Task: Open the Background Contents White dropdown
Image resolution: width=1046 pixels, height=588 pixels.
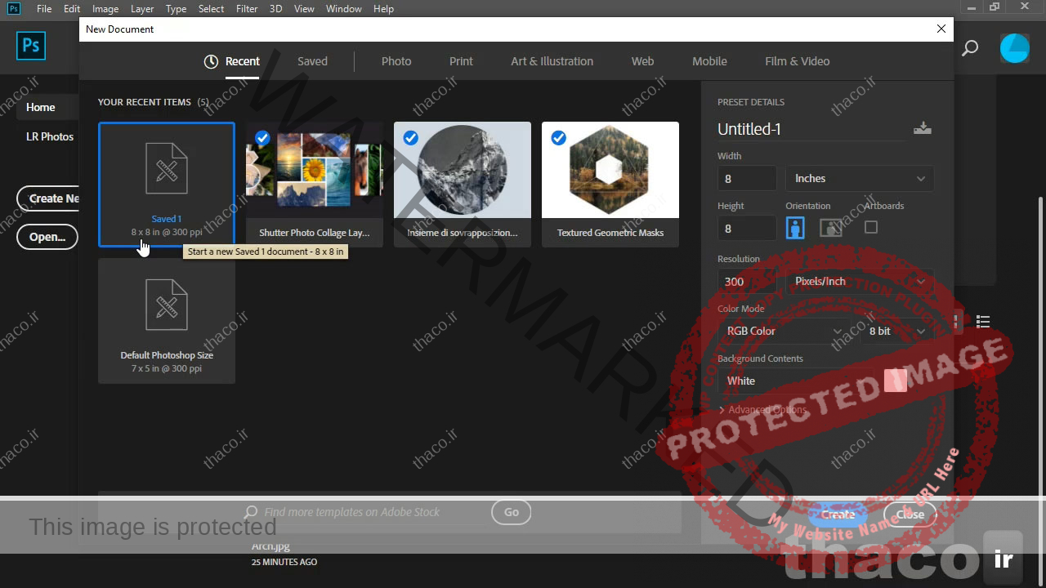Action: tap(795, 381)
